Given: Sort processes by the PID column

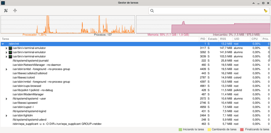Looking at the screenshot, I should [x=203, y=39].
